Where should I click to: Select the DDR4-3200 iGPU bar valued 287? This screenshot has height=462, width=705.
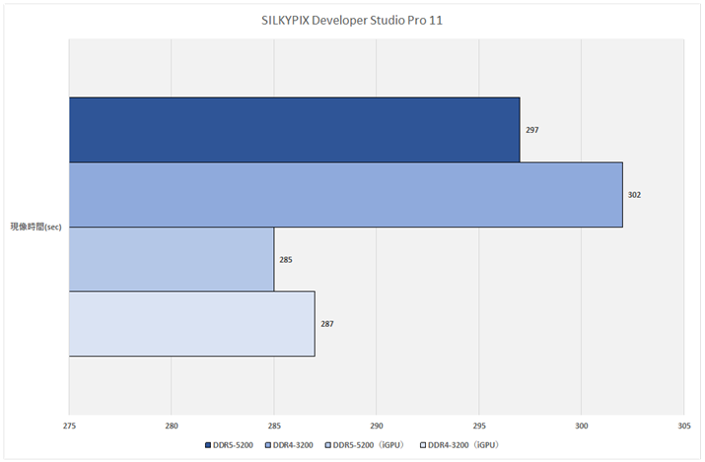click(x=192, y=324)
